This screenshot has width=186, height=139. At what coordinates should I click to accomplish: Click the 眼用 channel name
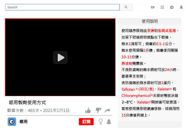[24, 122]
